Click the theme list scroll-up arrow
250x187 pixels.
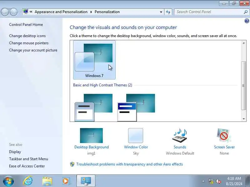coord(244,43)
